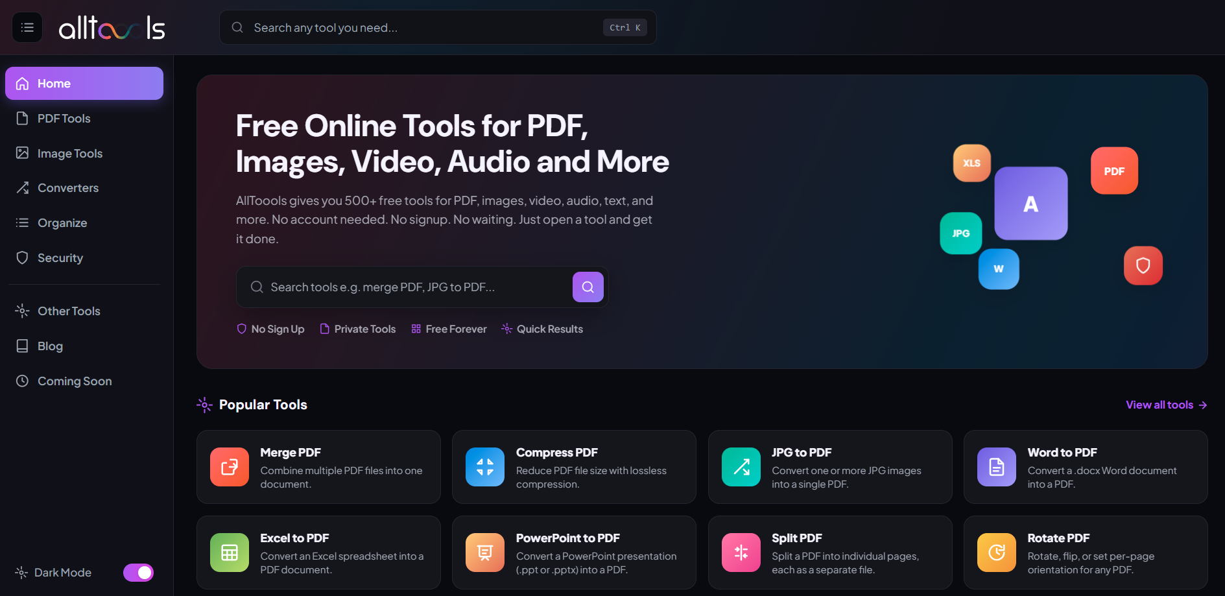Open the PowerPoint to PDF card title
Screen dimensions: 1225x596
point(568,538)
